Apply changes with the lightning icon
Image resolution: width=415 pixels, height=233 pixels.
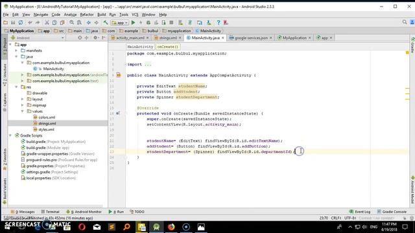coord(141,23)
